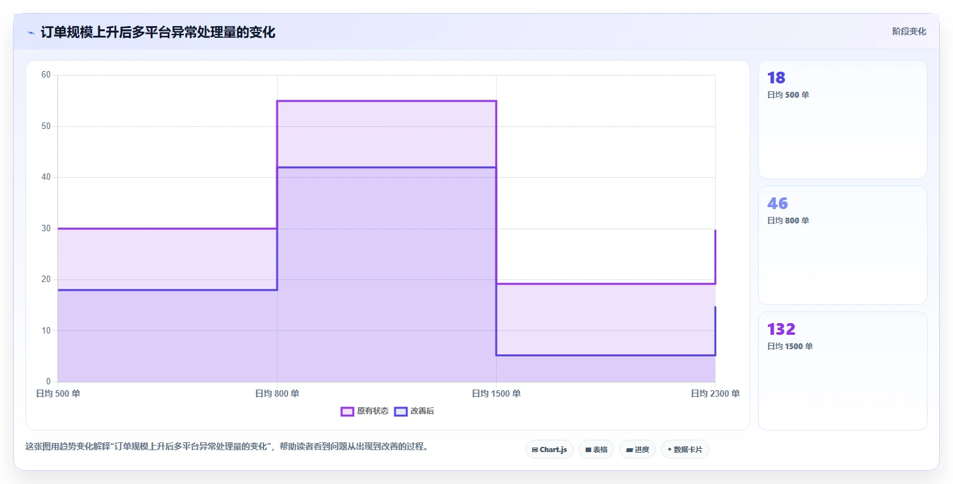
Task: Click the y-axis value 30
Action: point(46,228)
